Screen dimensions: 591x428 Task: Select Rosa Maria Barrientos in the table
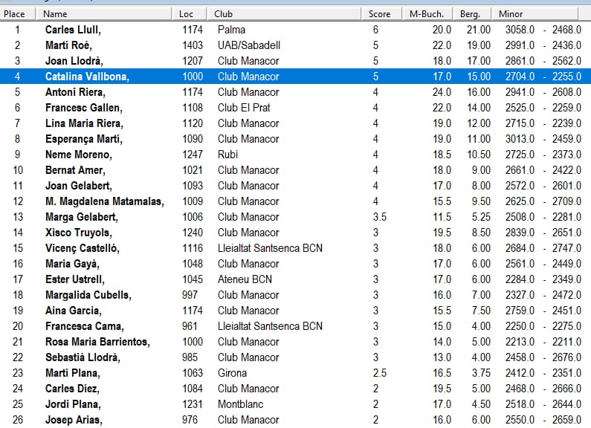click(97, 342)
